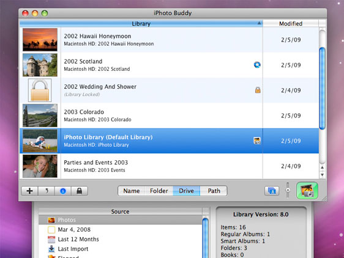Click the Smart Albums: 1 statistic
344x258 pixels.
(x=242, y=241)
